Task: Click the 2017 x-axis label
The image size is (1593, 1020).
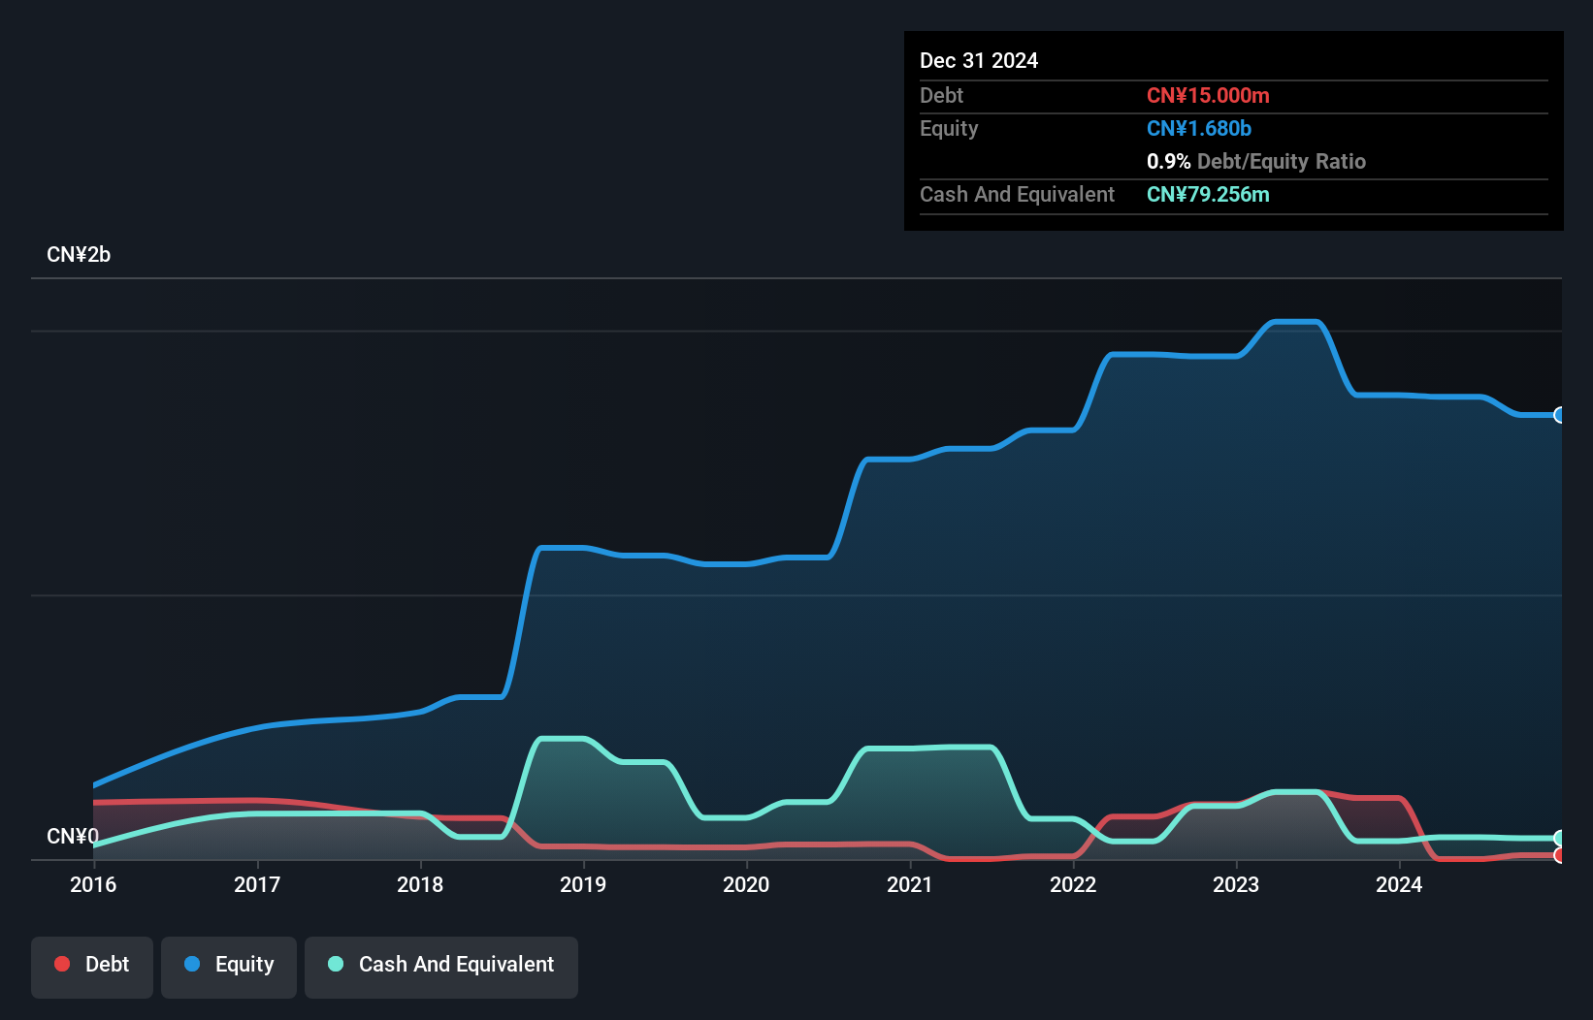Action: (x=257, y=884)
